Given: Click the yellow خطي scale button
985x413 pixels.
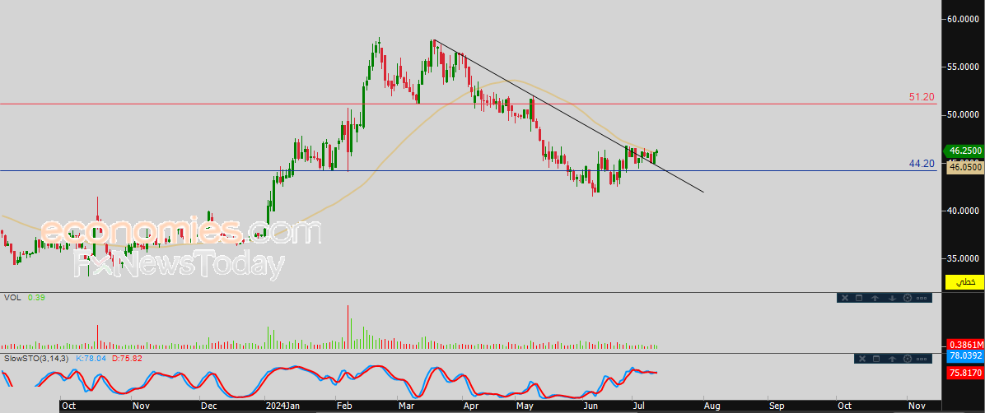Looking at the screenshot, I should click(965, 282).
